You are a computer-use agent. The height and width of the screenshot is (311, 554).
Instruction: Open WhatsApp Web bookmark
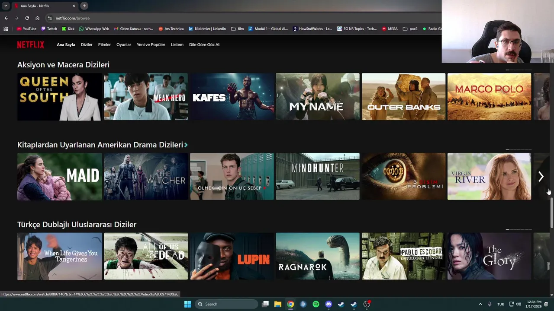point(94,29)
